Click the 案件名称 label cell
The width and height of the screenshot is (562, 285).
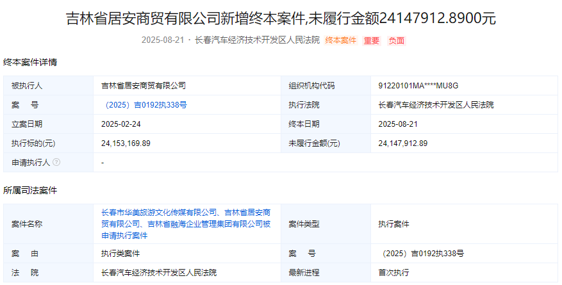(49, 224)
